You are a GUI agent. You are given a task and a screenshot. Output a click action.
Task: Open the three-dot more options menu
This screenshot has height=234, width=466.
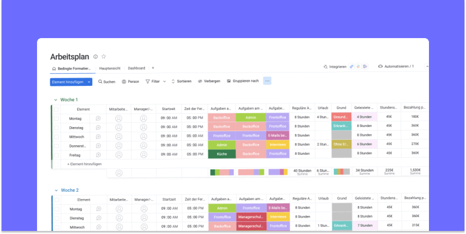267,81
